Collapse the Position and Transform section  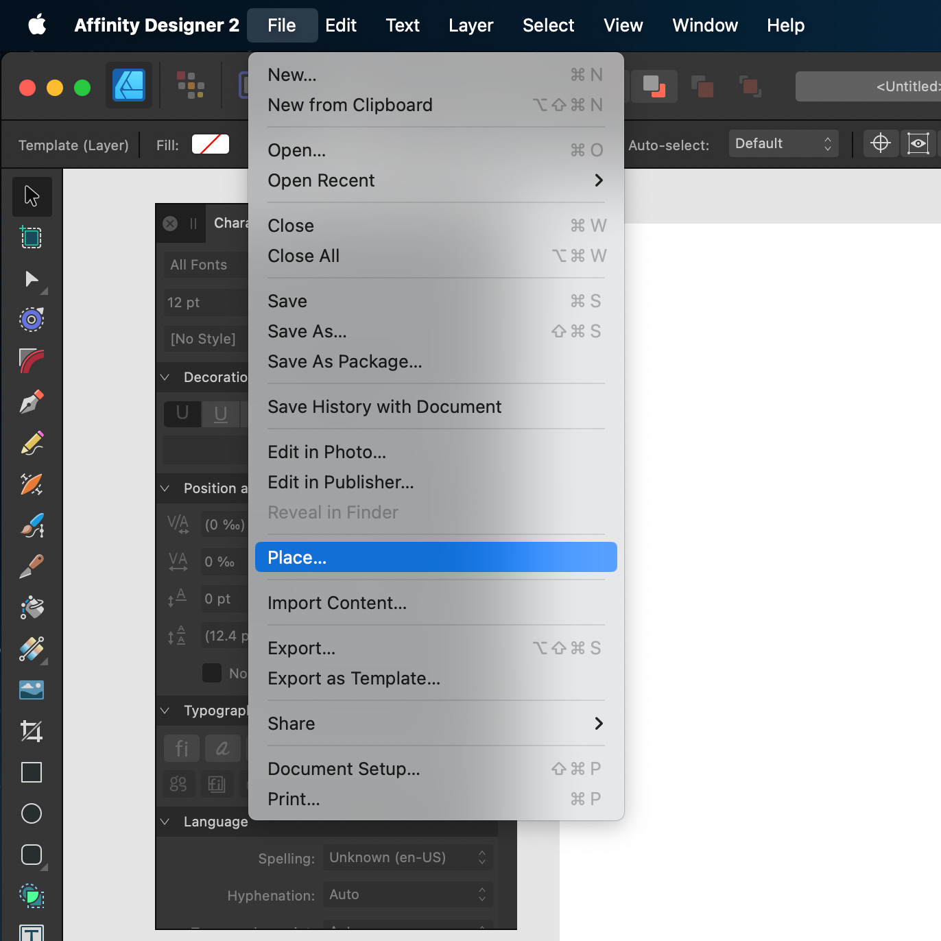[165, 488]
